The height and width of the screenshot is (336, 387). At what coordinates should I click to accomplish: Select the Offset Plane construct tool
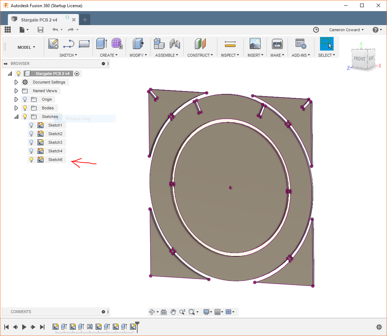point(200,43)
